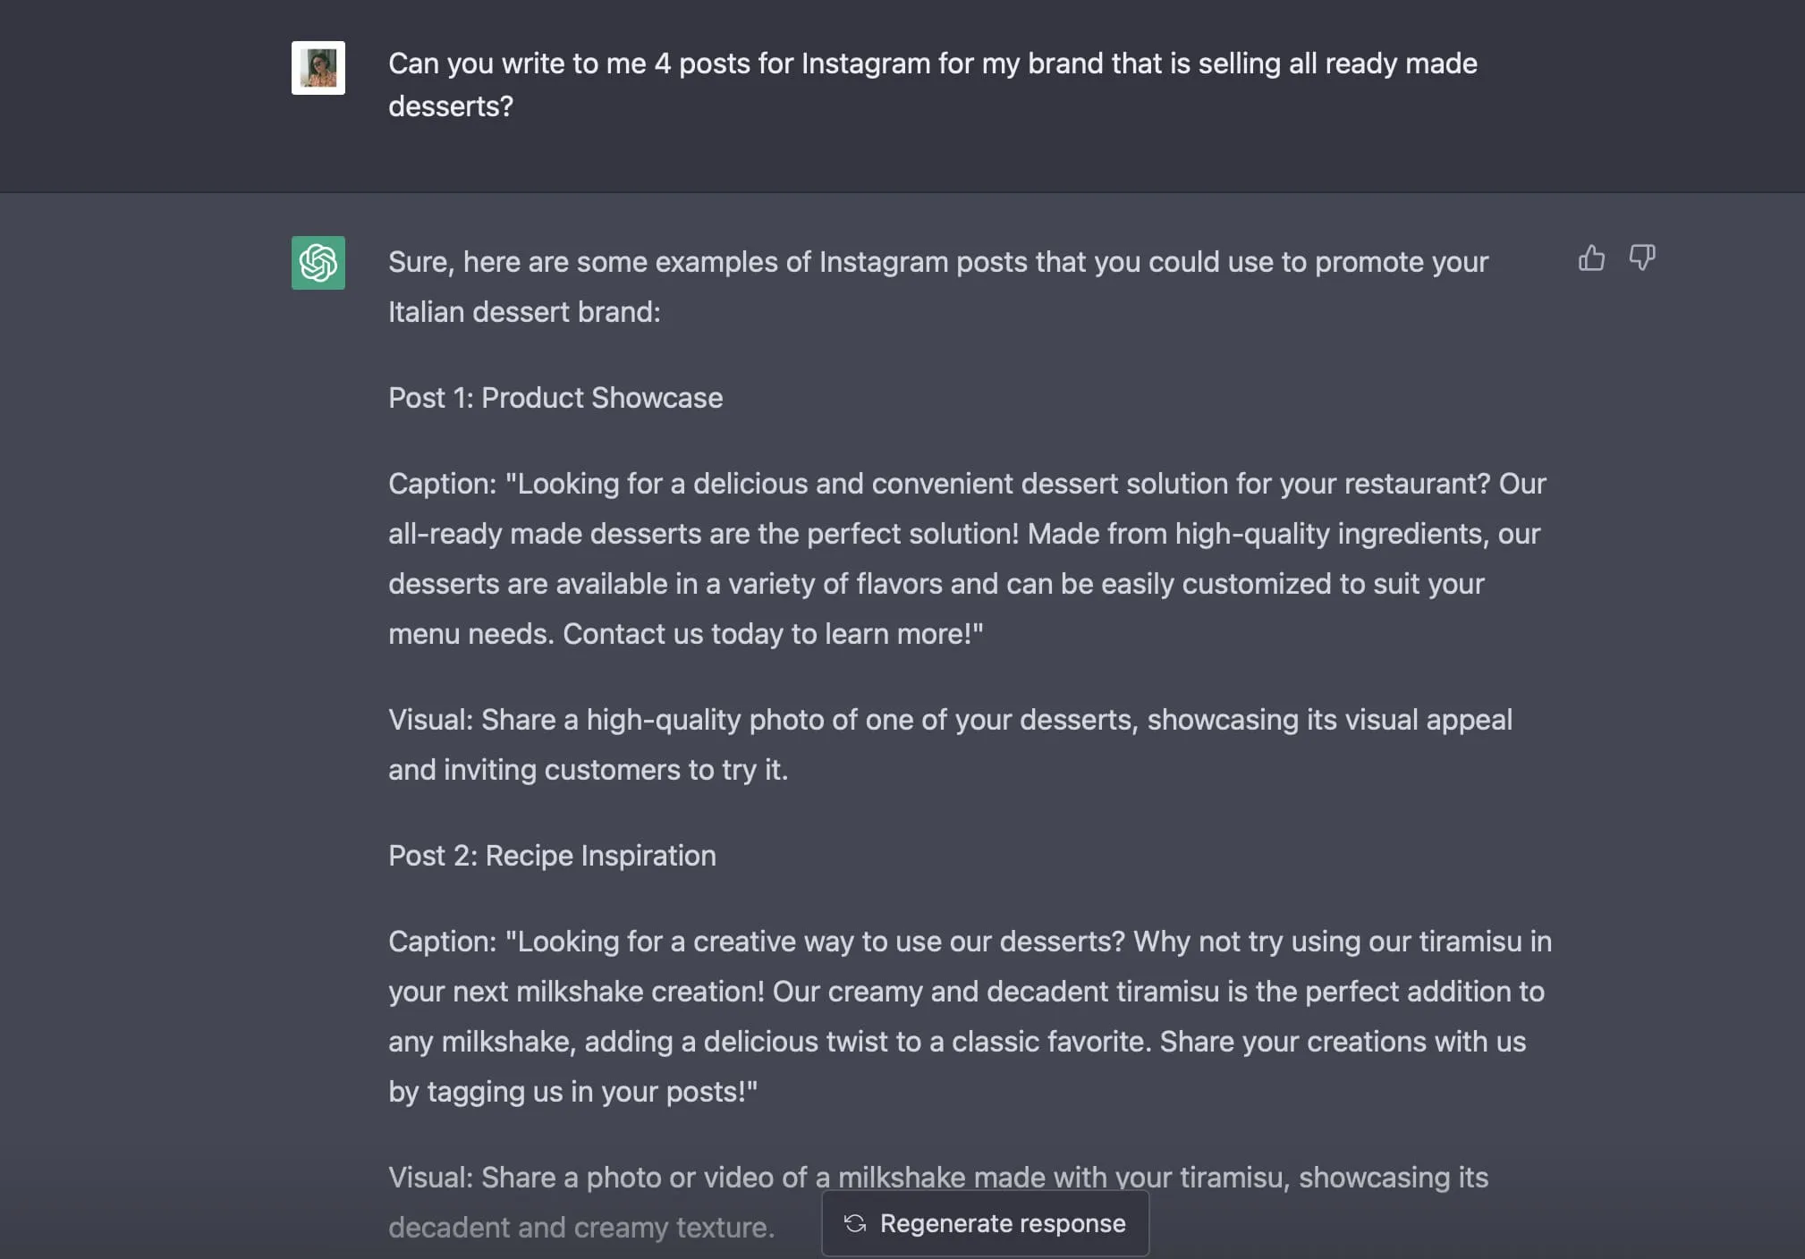Click "menu needs." at end of Post 1 caption
The width and height of the screenshot is (1805, 1259).
point(471,634)
